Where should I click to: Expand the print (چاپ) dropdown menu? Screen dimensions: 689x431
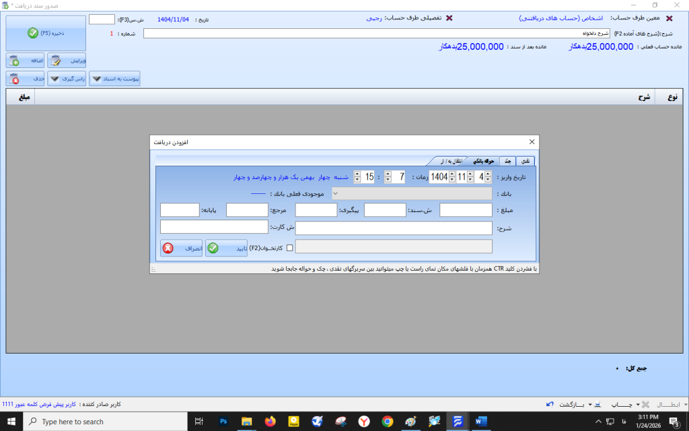click(591, 405)
